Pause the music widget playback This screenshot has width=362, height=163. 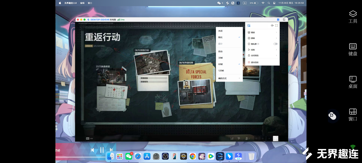pyautogui.click(x=102, y=150)
